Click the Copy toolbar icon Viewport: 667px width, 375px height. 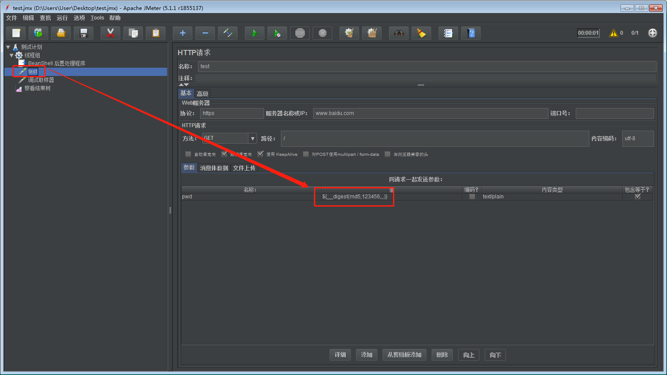[133, 33]
